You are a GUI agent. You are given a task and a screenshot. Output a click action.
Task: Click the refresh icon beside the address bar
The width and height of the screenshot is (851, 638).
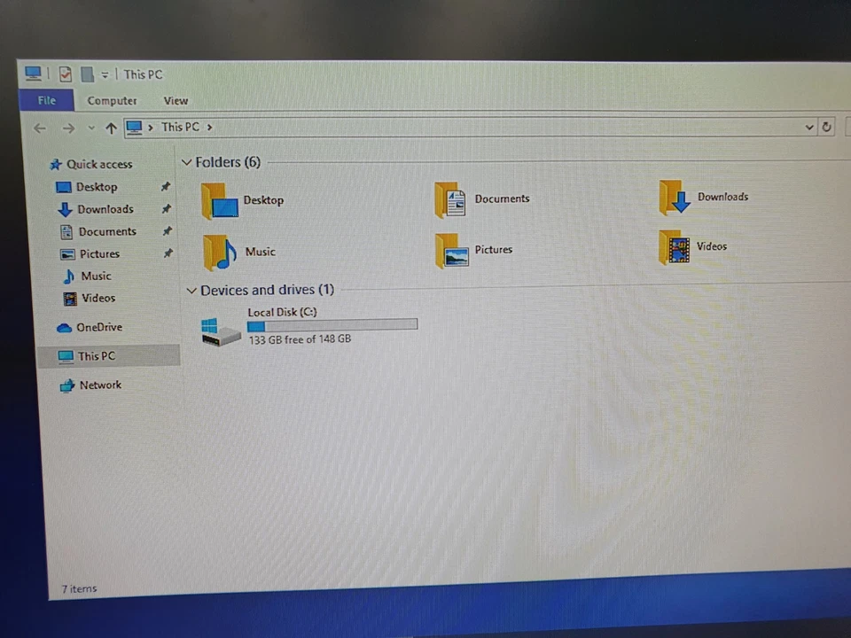click(826, 127)
